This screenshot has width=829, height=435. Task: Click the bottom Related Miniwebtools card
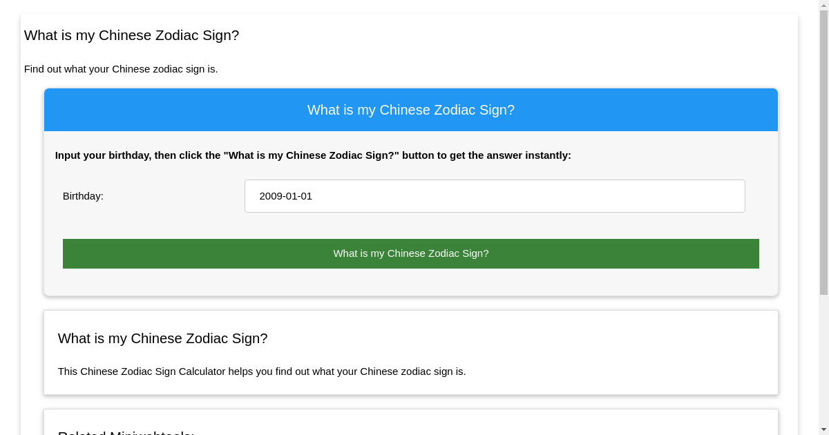tap(484, 421)
